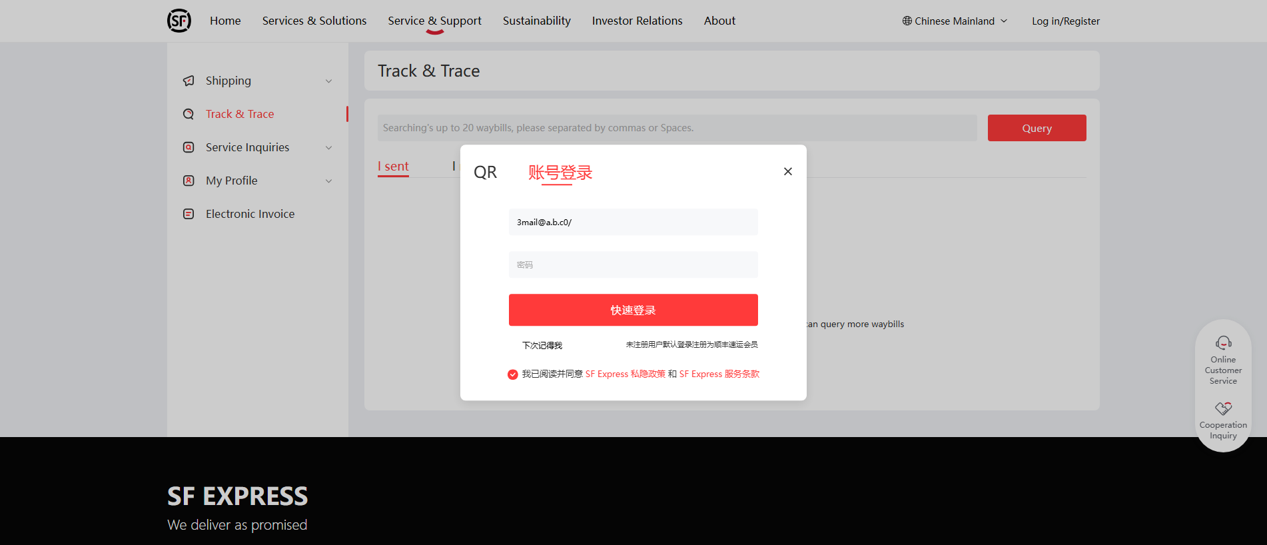Click the red Query button
Viewport: 1267px width, 545px height.
click(x=1037, y=128)
